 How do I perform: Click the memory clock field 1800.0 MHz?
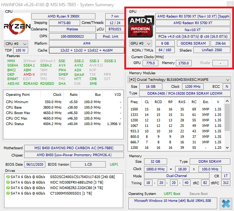(x=155, y=169)
